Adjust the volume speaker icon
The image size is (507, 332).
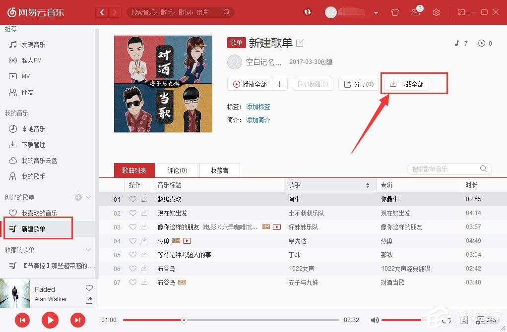click(375, 320)
